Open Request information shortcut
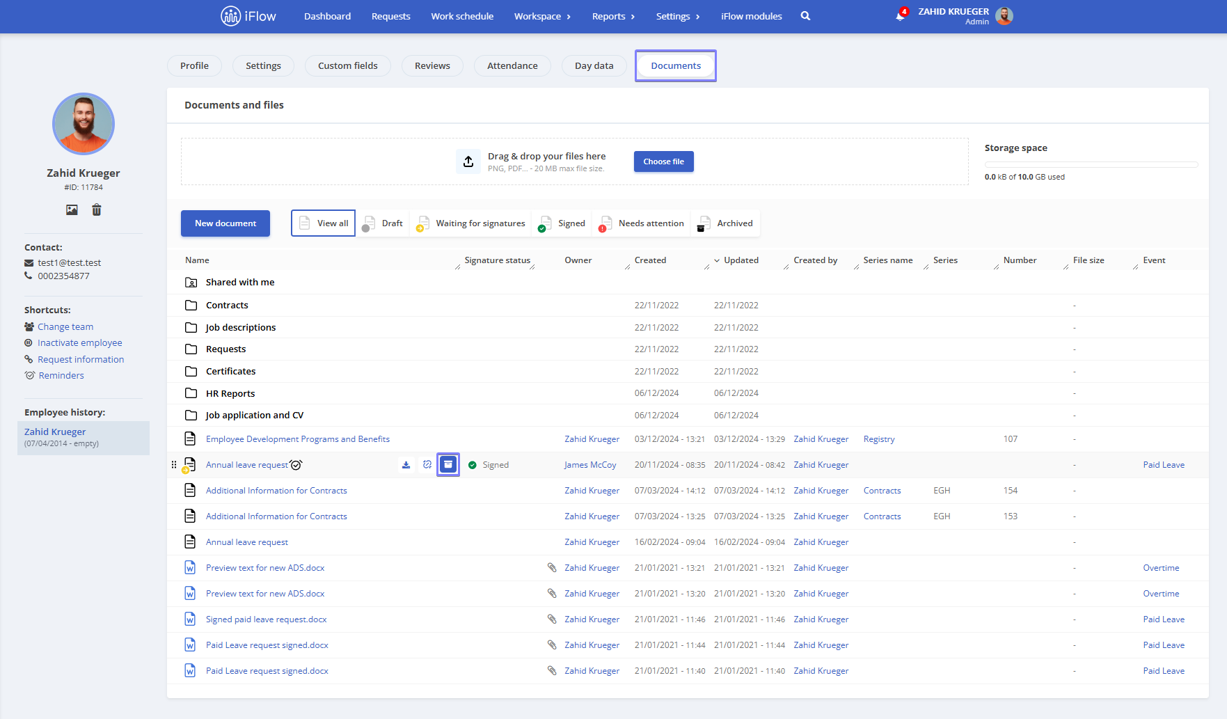 (81, 359)
